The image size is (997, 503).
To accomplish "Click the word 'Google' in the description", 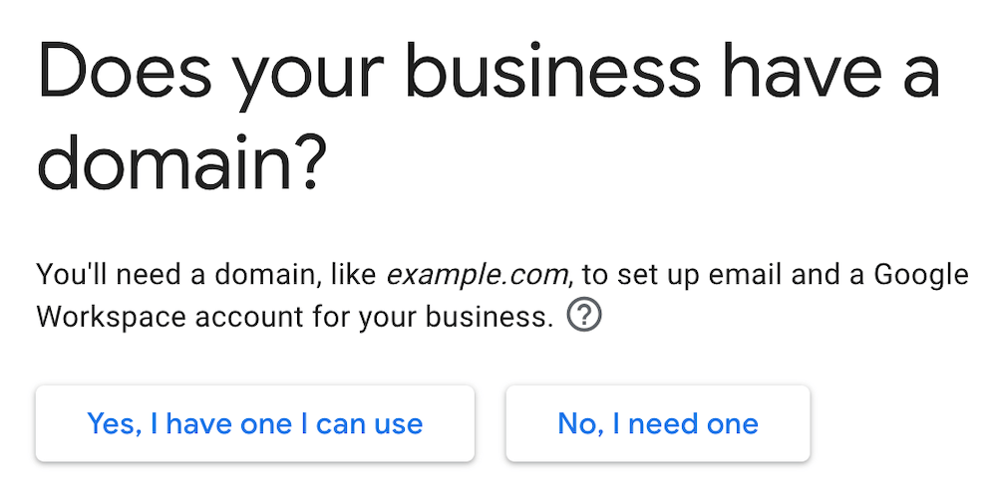I will click(921, 276).
